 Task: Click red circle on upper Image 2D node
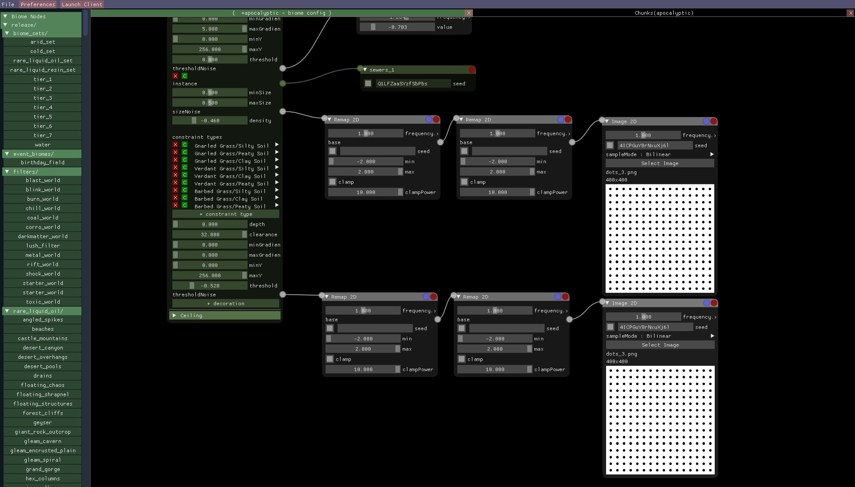(x=713, y=122)
